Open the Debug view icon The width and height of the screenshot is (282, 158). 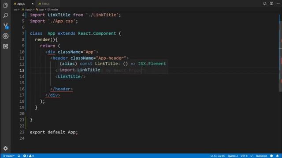pyautogui.click(x=6, y=36)
